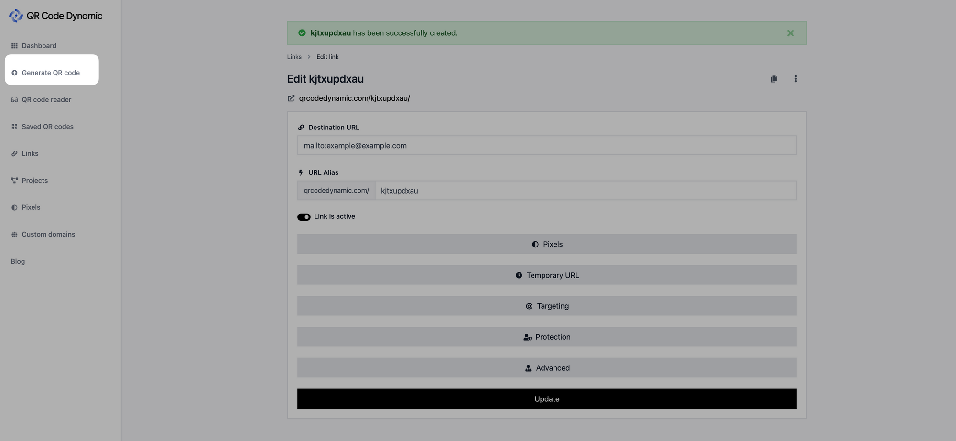This screenshot has width=956, height=441.
Task: Click the sidebar Pixels half-circle icon
Action: pyautogui.click(x=14, y=207)
